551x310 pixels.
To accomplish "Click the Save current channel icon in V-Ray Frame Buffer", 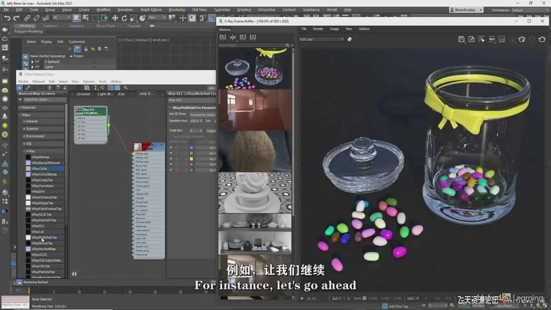I will (x=461, y=39).
